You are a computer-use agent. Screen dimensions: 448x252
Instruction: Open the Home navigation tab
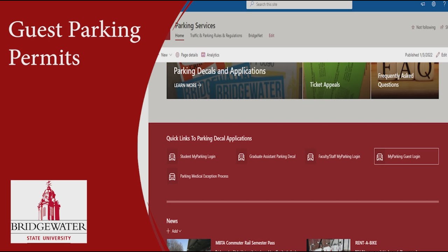(x=180, y=36)
